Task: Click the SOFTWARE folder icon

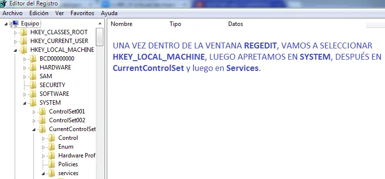Action: (33, 94)
